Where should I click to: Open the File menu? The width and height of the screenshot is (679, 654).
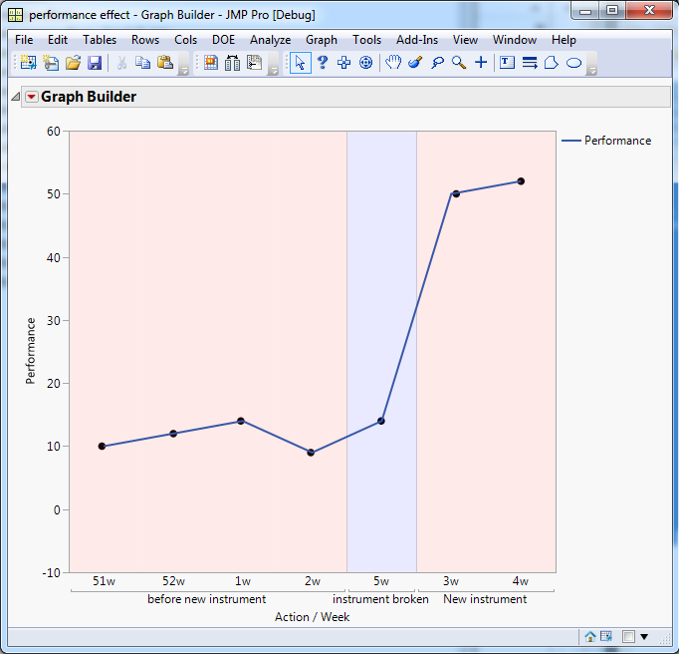(24, 40)
